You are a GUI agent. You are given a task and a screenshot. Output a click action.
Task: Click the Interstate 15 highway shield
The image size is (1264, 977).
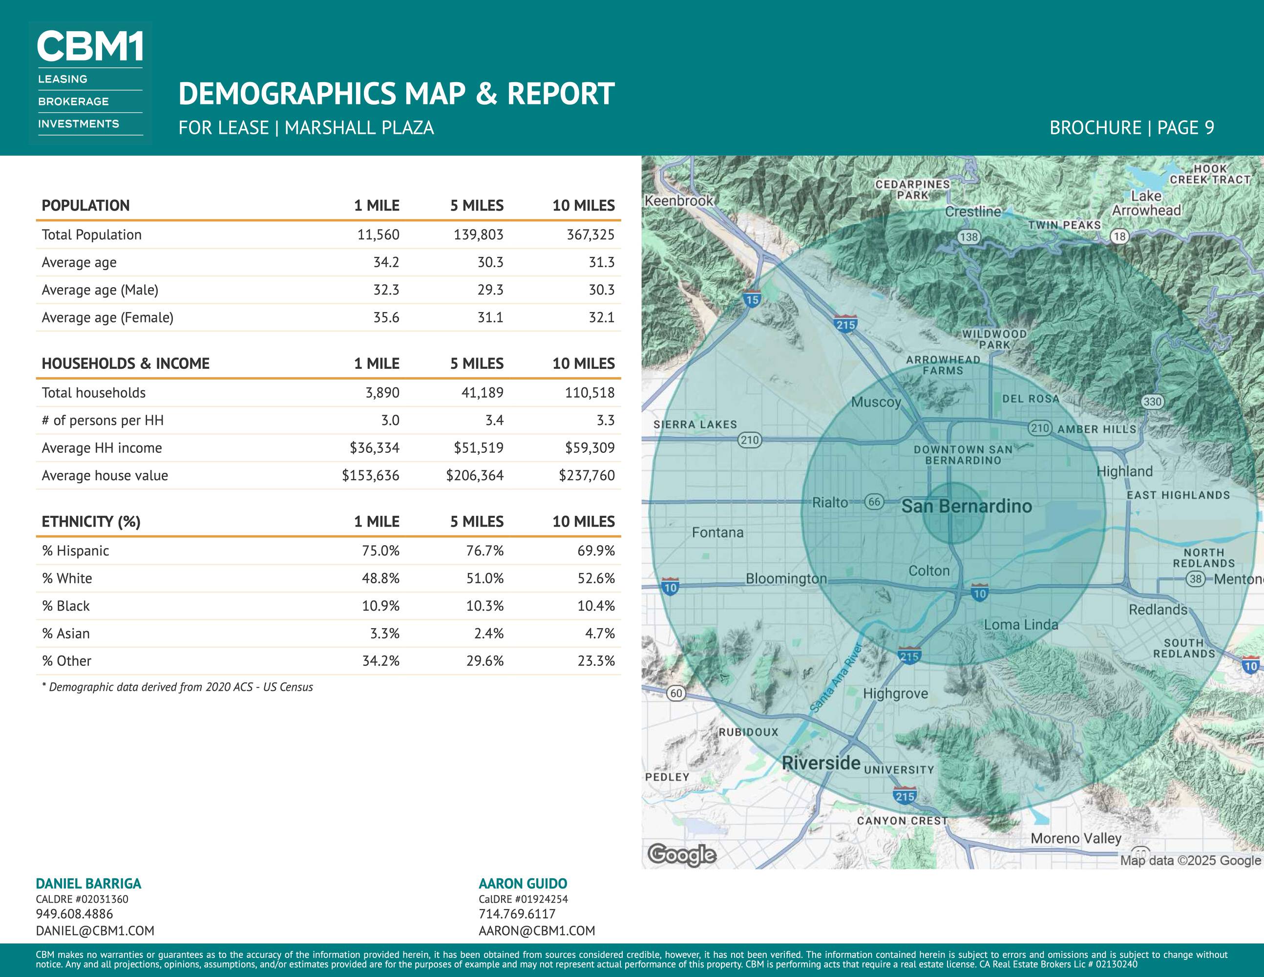click(x=752, y=299)
